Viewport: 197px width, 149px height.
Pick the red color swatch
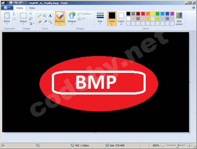tap(143, 14)
